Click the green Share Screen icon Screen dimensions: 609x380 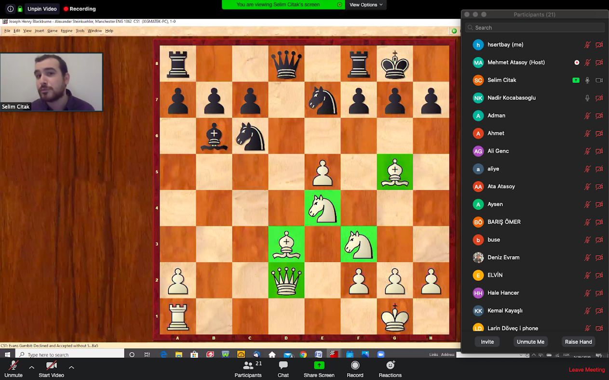[x=319, y=366]
